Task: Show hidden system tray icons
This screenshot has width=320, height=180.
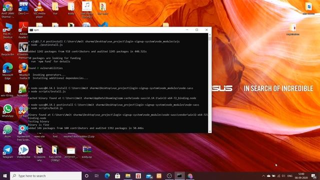Action: pyautogui.click(x=263, y=175)
